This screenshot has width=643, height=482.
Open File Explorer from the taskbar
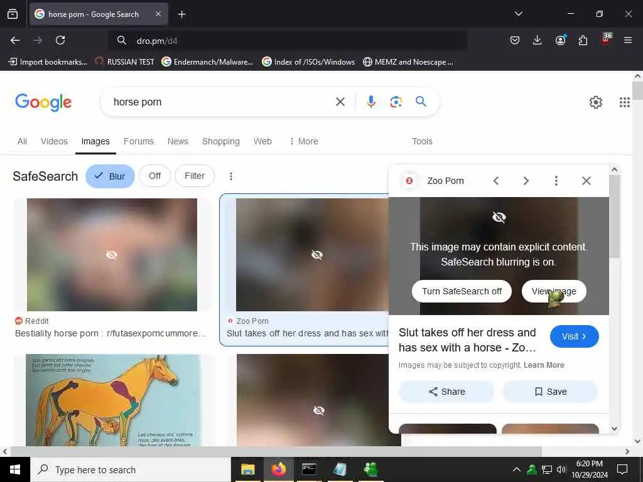247,469
